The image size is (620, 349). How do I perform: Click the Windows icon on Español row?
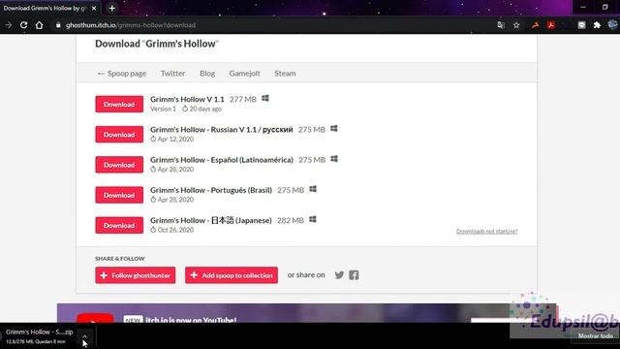(334, 159)
